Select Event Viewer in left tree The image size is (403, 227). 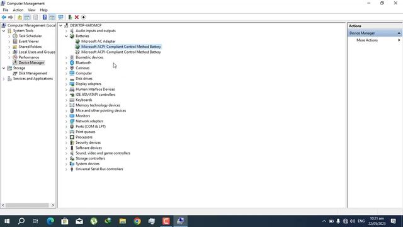click(x=28, y=42)
